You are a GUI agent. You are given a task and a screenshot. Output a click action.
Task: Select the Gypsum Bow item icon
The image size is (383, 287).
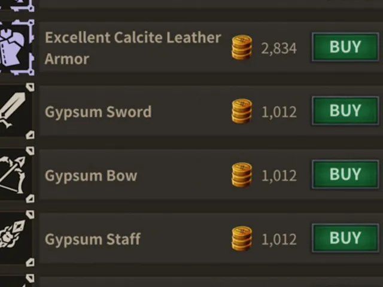[x=17, y=175]
